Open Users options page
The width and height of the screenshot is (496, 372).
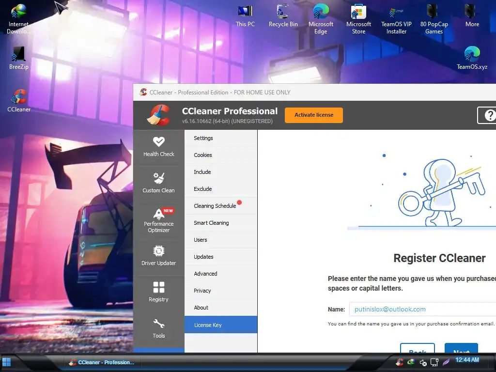pos(221,240)
